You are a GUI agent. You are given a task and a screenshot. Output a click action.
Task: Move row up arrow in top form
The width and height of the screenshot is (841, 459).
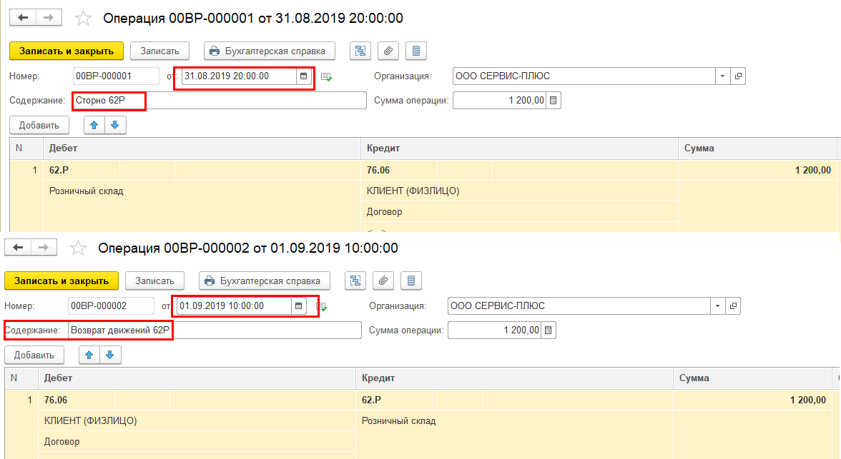(94, 126)
